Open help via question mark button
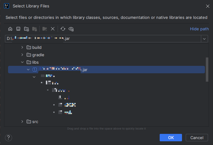Image resolution: width=213 pixels, height=145 pixels. click(8, 138)
